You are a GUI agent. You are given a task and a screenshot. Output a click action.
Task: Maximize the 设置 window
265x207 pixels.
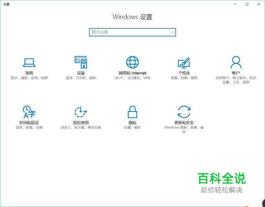[247, 4]
